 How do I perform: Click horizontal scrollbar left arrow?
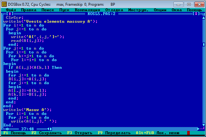coord(48,129)
